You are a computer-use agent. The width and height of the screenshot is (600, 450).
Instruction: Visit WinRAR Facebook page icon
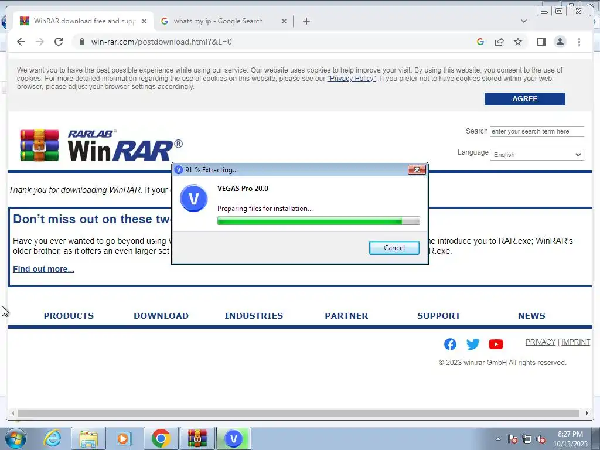coord(450,344)
